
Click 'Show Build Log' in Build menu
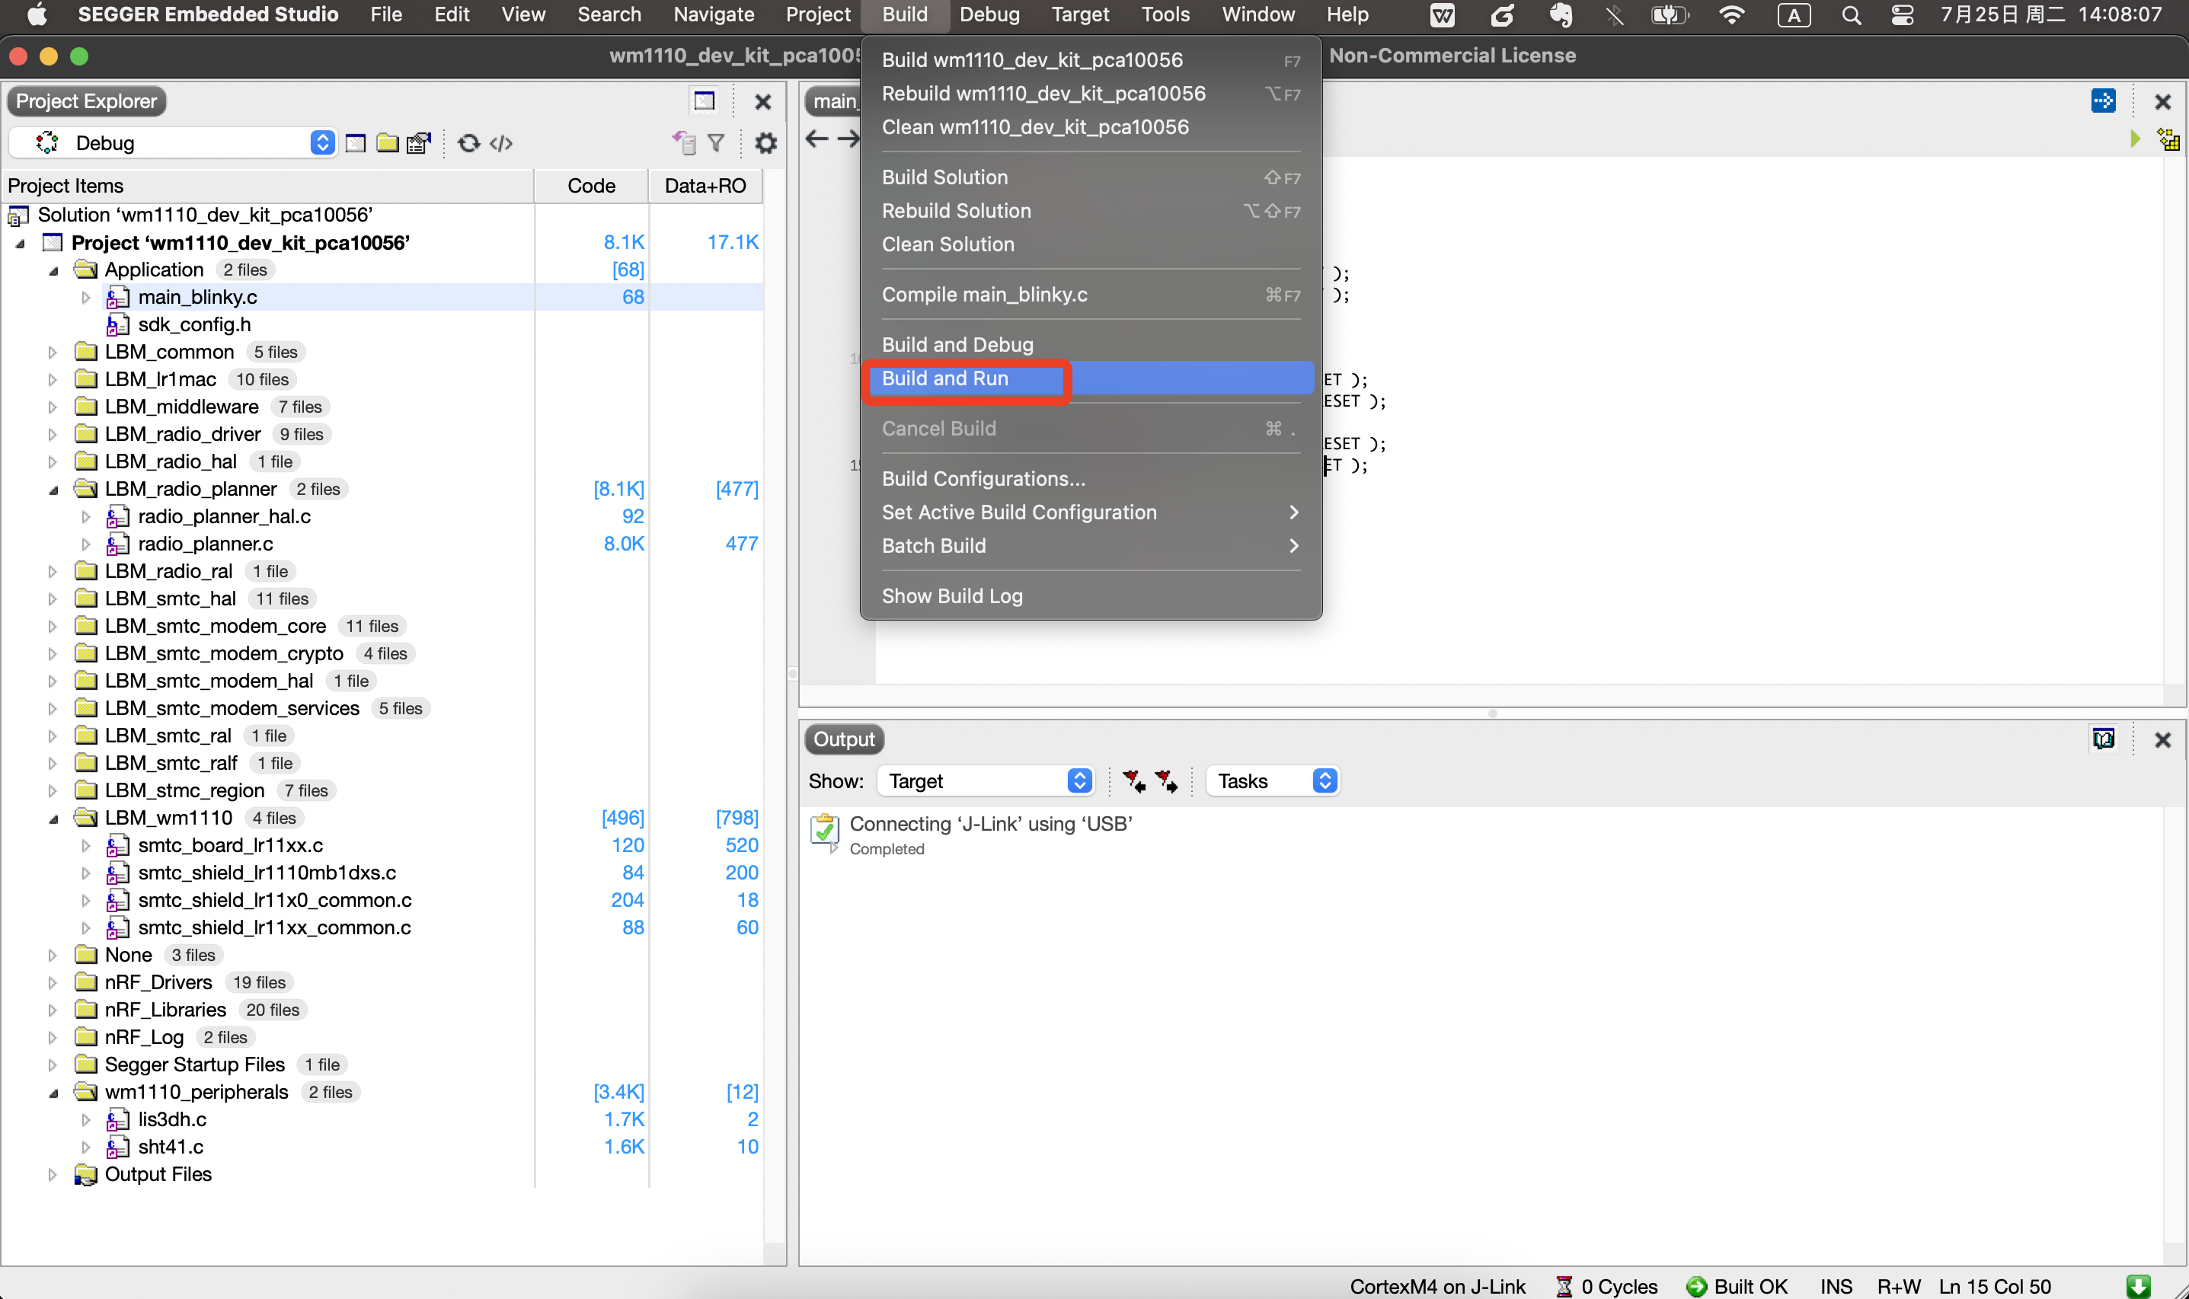[x=952, y=596]
